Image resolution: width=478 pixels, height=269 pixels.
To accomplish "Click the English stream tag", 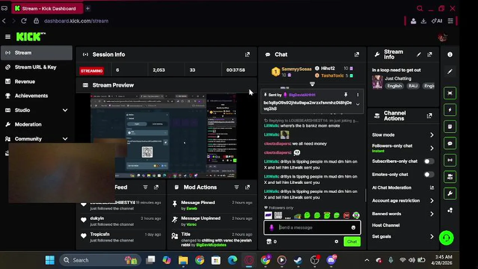I will click(x=394, y=86).
